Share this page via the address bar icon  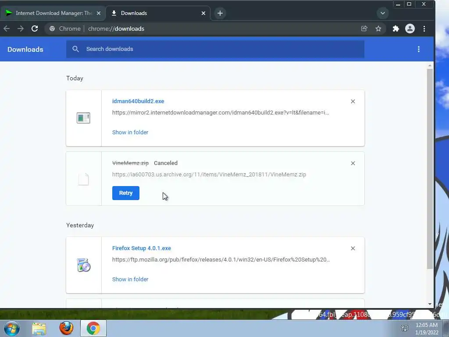364,29
